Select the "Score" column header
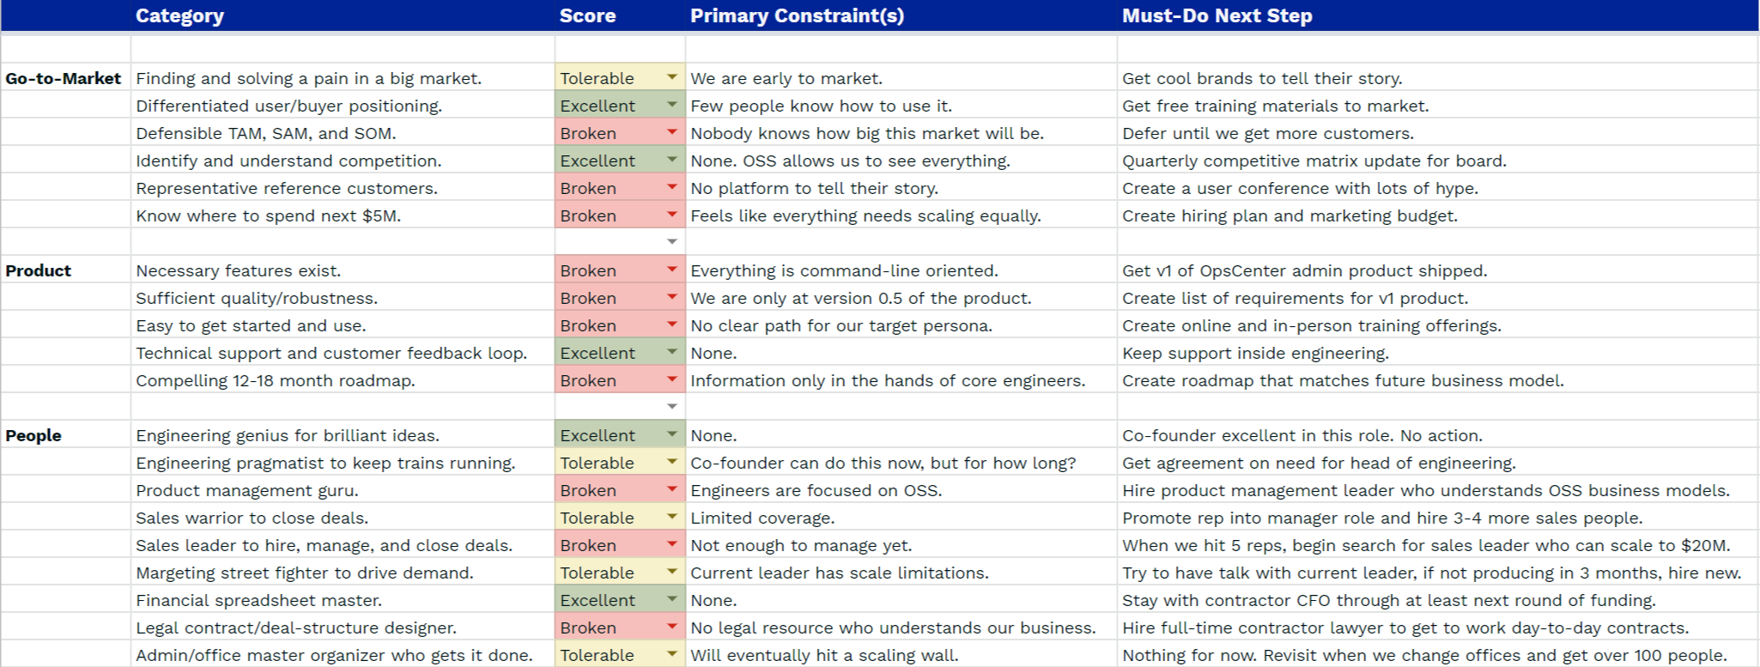 coord(587,15)
